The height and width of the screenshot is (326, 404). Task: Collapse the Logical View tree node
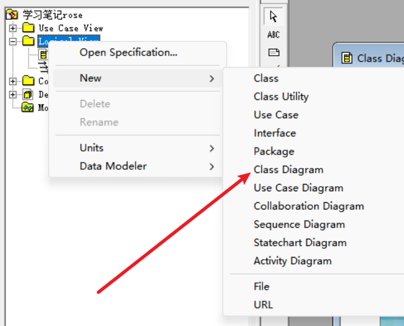coord(13,41)
